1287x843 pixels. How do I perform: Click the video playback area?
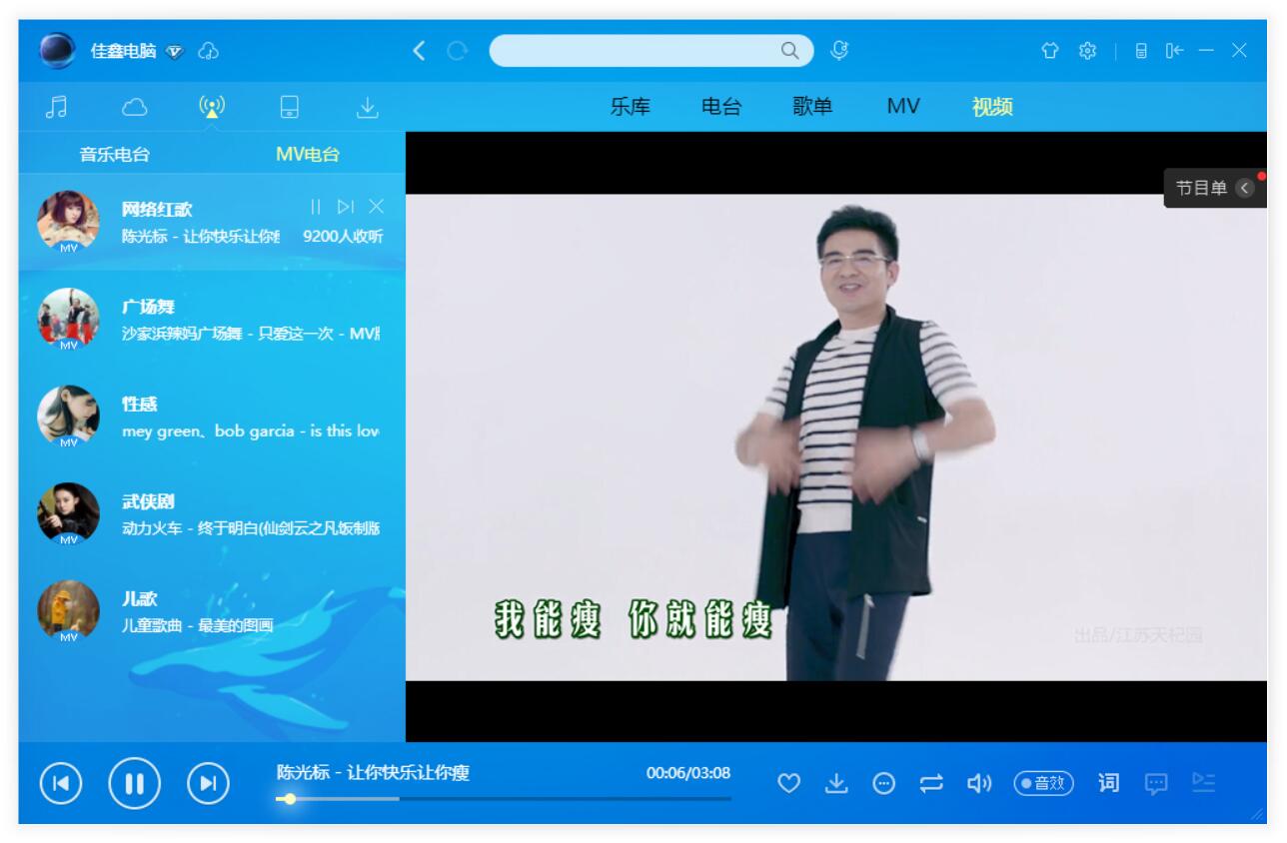pyautogui.click(x=835, y=436)
